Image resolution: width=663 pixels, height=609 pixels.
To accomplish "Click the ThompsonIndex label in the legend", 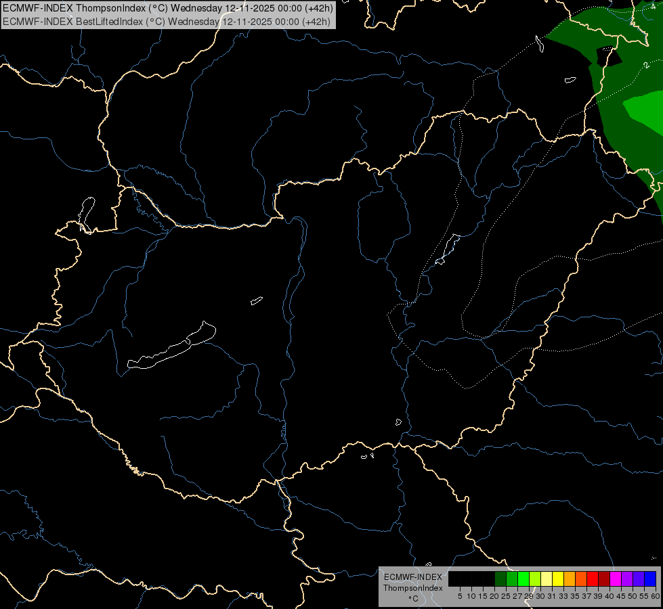I will pos(413,588).
